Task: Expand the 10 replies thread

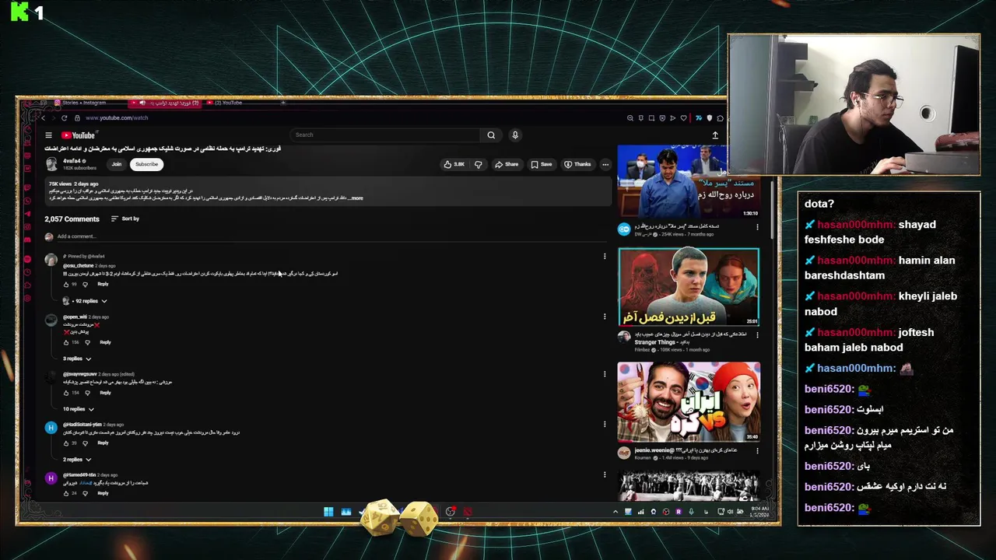Action: [79, 409]
